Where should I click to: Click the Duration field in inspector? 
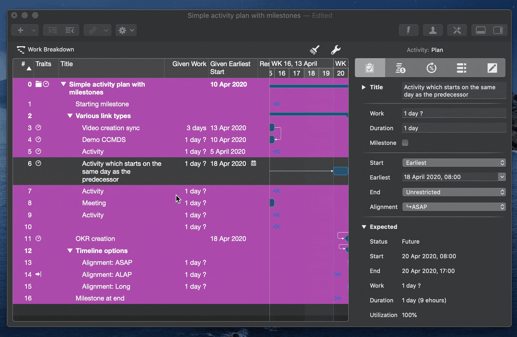click(454, 128)
